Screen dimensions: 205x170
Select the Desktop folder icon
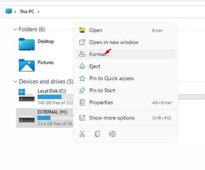coord(27,44)
